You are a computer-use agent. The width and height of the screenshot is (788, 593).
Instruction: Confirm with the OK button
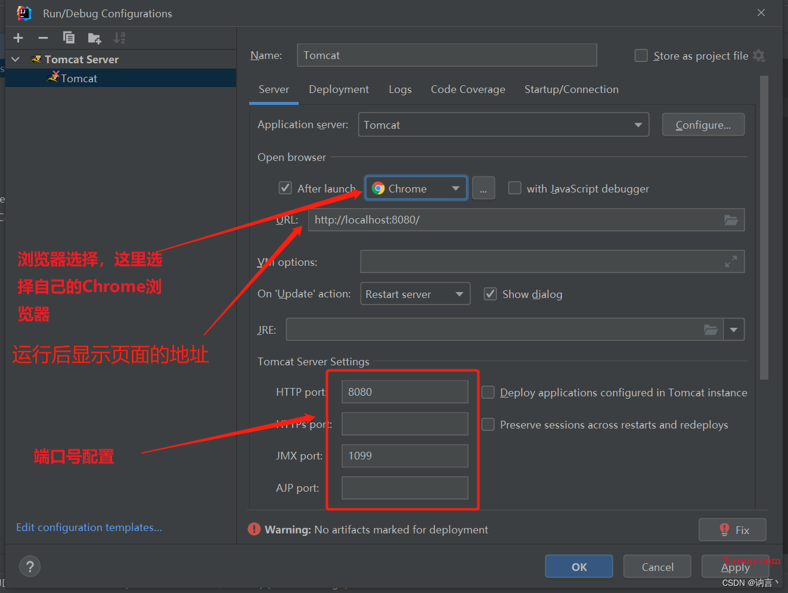point(579,567)
